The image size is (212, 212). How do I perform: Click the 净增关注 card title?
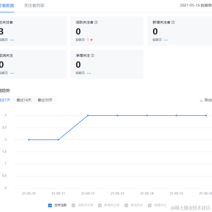tap(83, 56)
